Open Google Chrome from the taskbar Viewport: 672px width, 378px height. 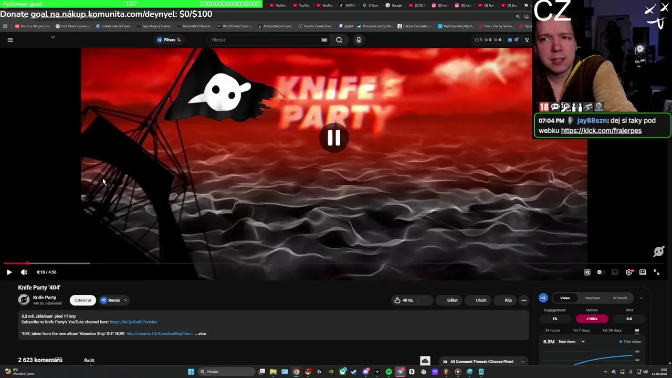pyautogui.click(x=296, y=372)
